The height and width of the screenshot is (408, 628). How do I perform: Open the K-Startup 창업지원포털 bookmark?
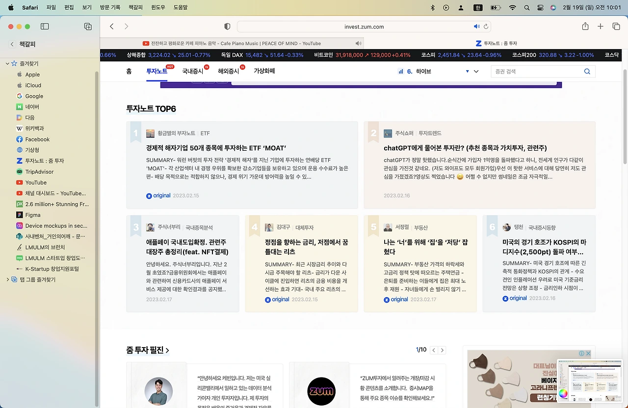coord(52,269)
